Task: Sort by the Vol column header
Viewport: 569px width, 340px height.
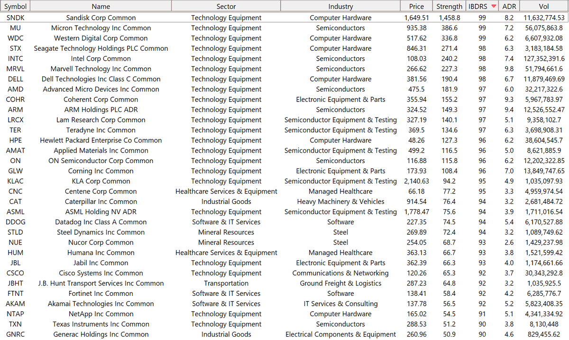Action: [544, 6]
